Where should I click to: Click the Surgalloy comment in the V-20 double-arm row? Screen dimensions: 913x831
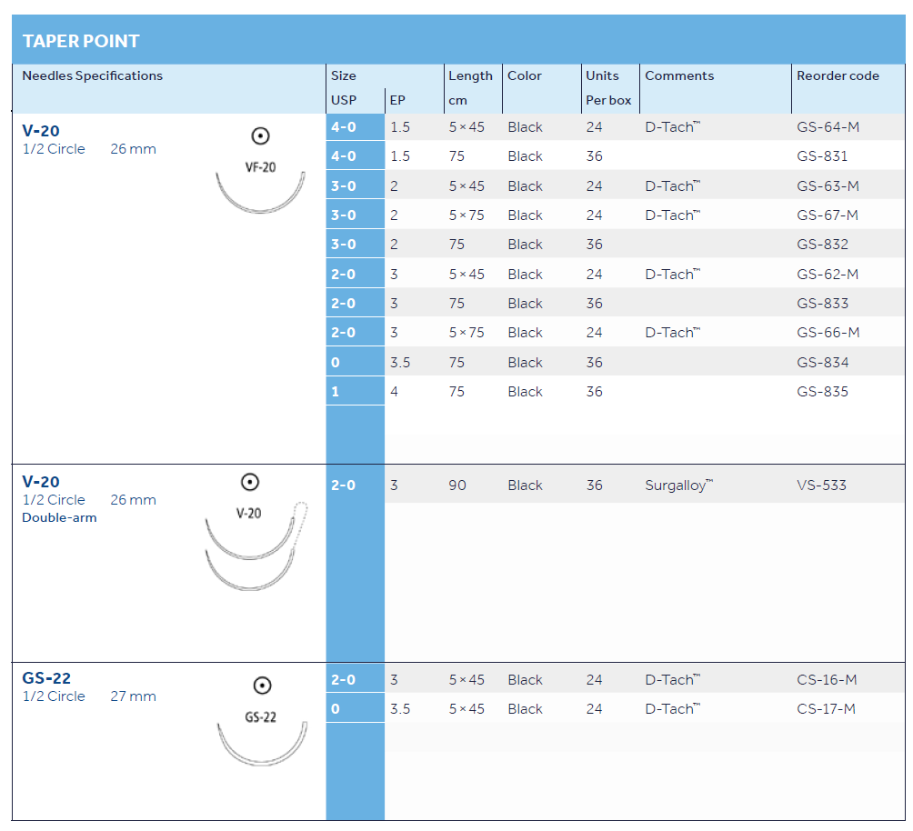click(678, 486)
